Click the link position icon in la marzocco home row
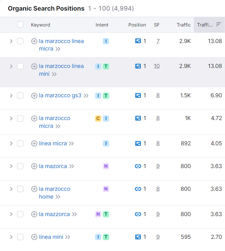This screenshot has height=251, width=225. point(138,189)
